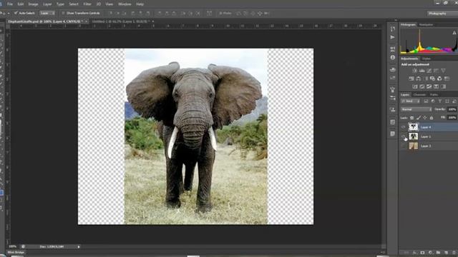Open status bar info arrow menu
Screen dimensions: 458x257
(x=79, y=247)
